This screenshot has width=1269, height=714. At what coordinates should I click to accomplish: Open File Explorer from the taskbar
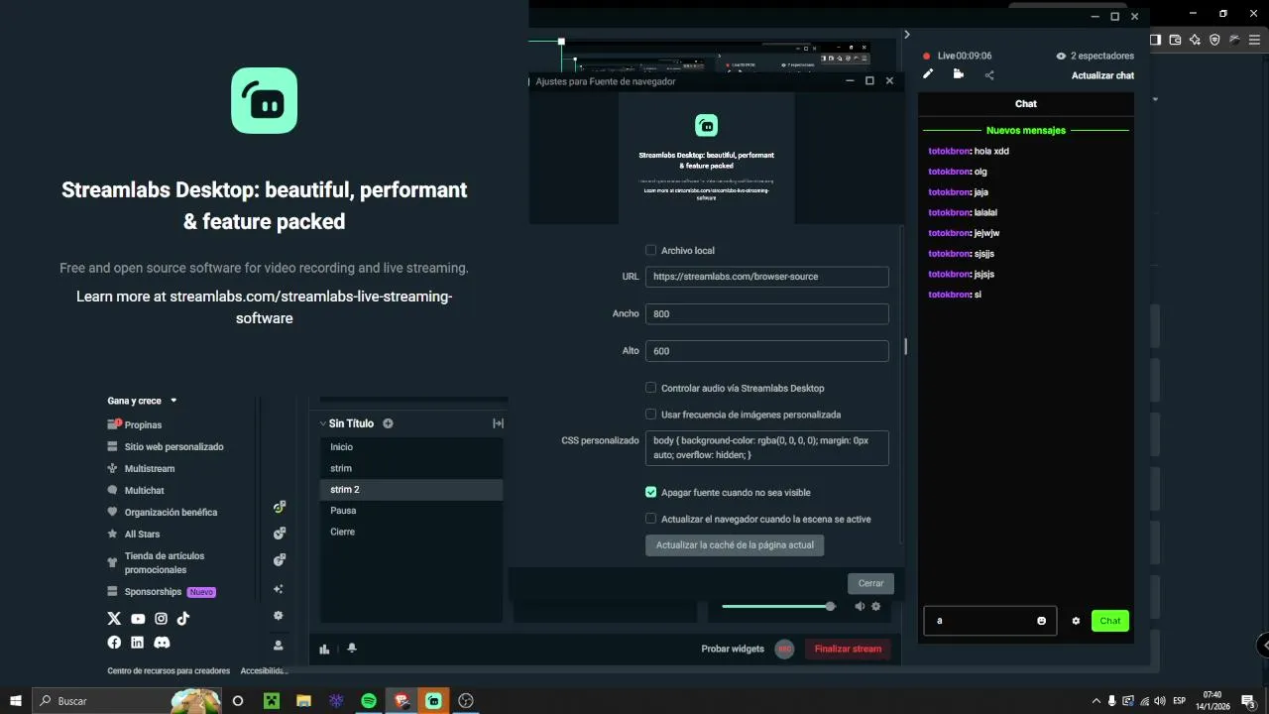(303, 701)
